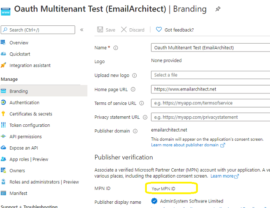Open Token configuration page
The image size is (270, 208).
[x=30, y=125]
